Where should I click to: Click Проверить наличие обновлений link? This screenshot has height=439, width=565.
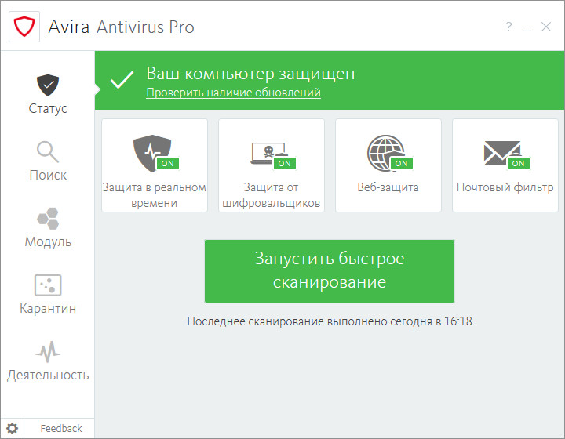pos(233,93)
